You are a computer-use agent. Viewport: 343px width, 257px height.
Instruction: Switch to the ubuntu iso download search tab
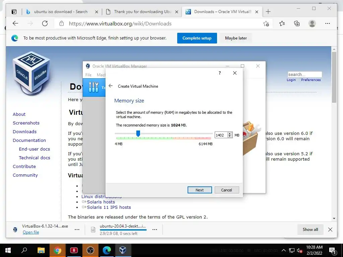click(x=61, y=12)
